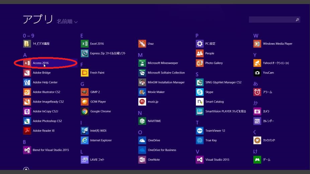Launch OneDrive icon
Screen dimensions: 310x174
click(142, 140)
